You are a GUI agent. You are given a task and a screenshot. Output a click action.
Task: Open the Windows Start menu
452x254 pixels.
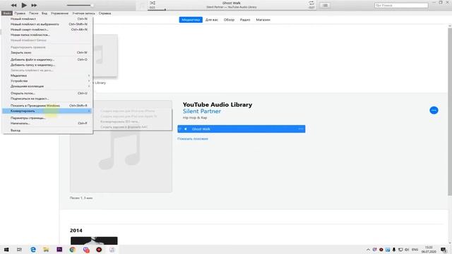[6, 249]
